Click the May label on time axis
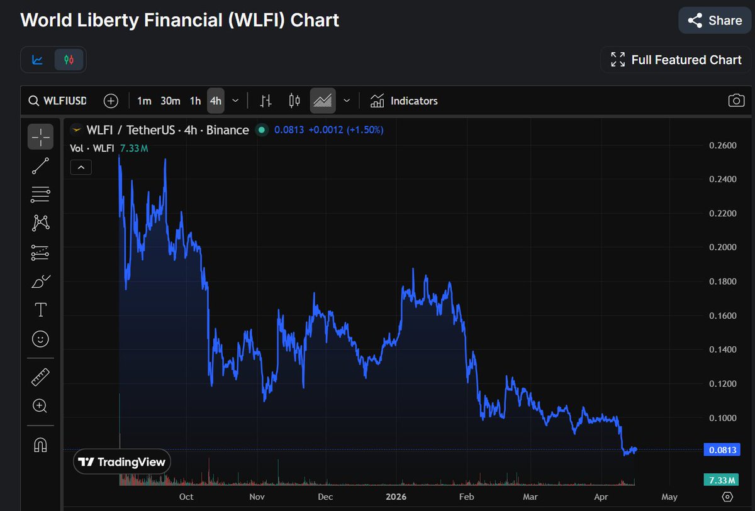The image size is (755, 511). pos(669,497)
